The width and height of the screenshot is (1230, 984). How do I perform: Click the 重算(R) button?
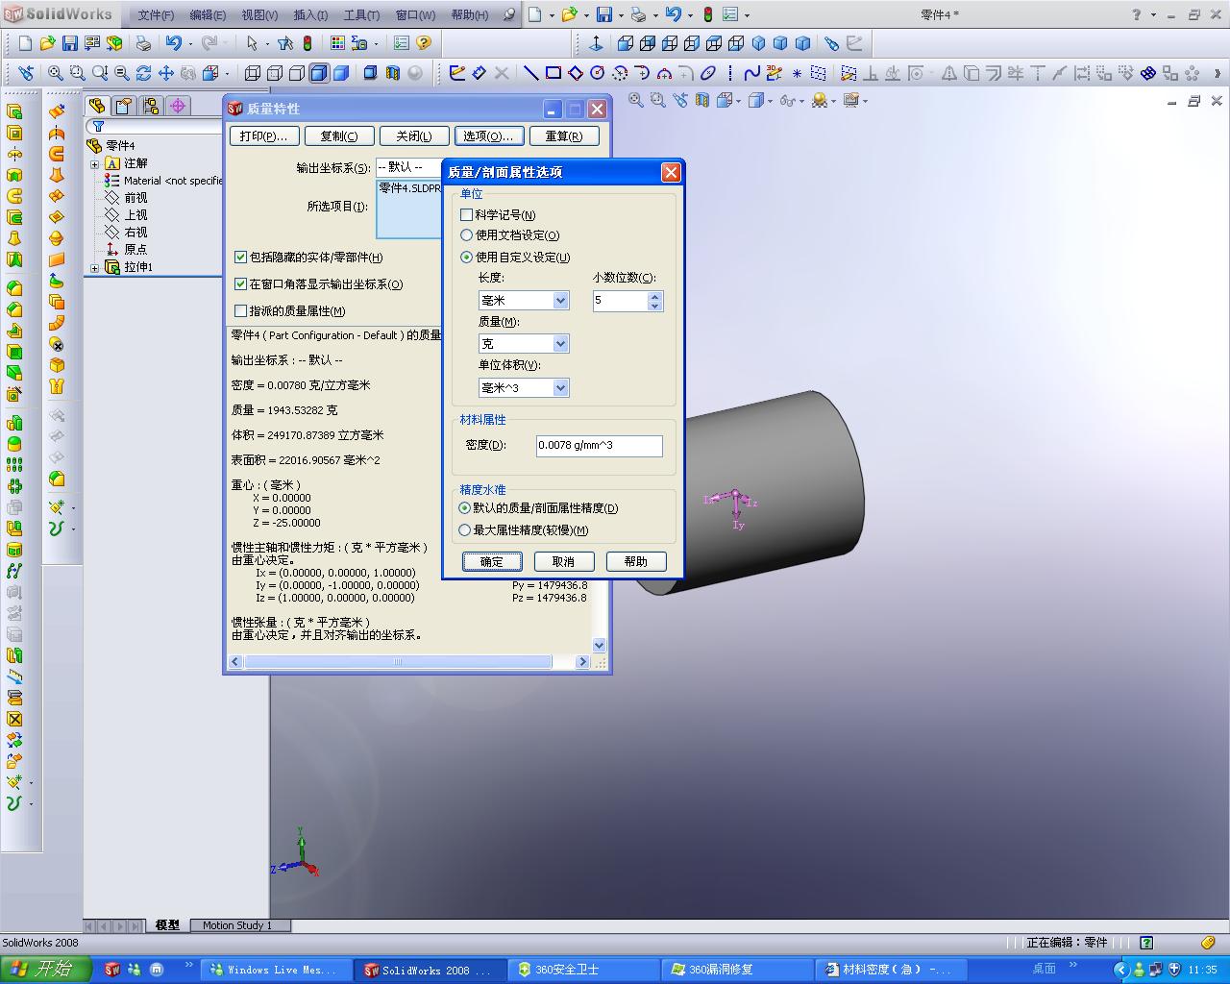(564, 136)
